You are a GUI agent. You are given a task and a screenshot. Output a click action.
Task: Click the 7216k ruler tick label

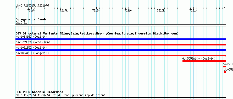pos(31,10)
